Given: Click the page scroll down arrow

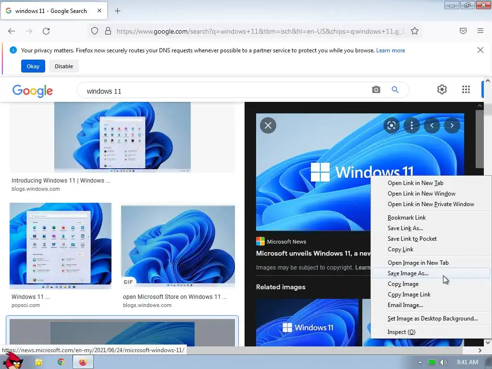Looking at the screenshot, I should pyautogui.click(x=488, y=342).
